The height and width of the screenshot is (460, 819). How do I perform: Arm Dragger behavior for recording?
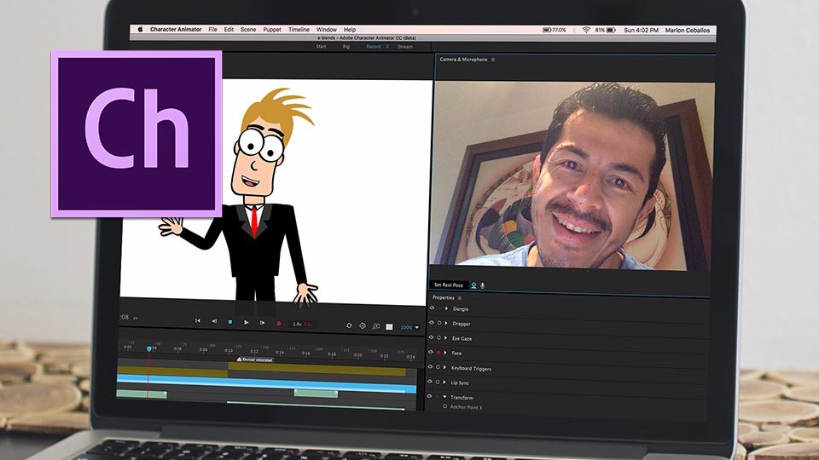pos(439,324)
